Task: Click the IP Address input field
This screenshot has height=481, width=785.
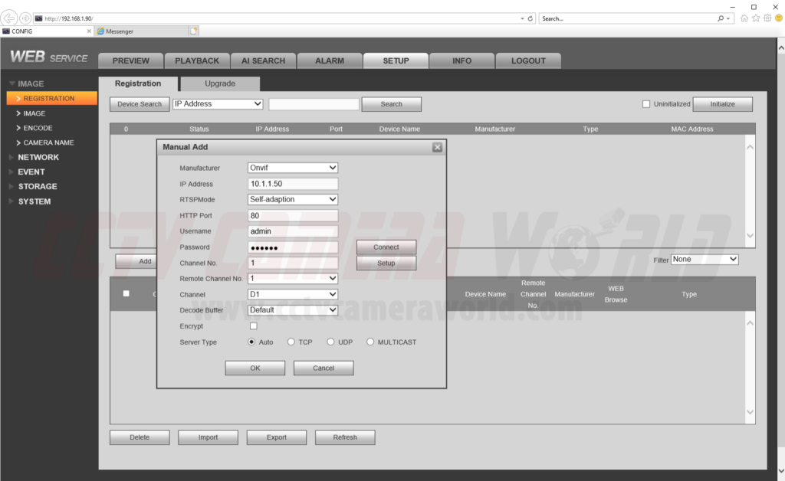Action: [293, 184]
